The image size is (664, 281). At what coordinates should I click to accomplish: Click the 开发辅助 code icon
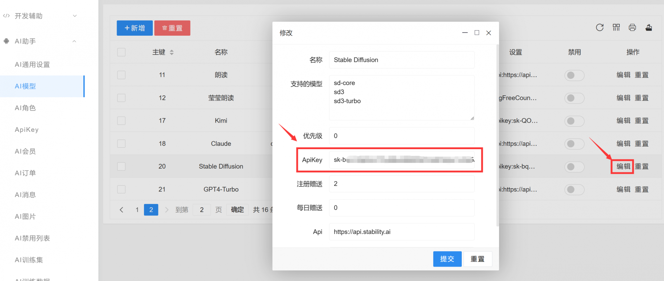pyautogui.click(x=6, y=16)
